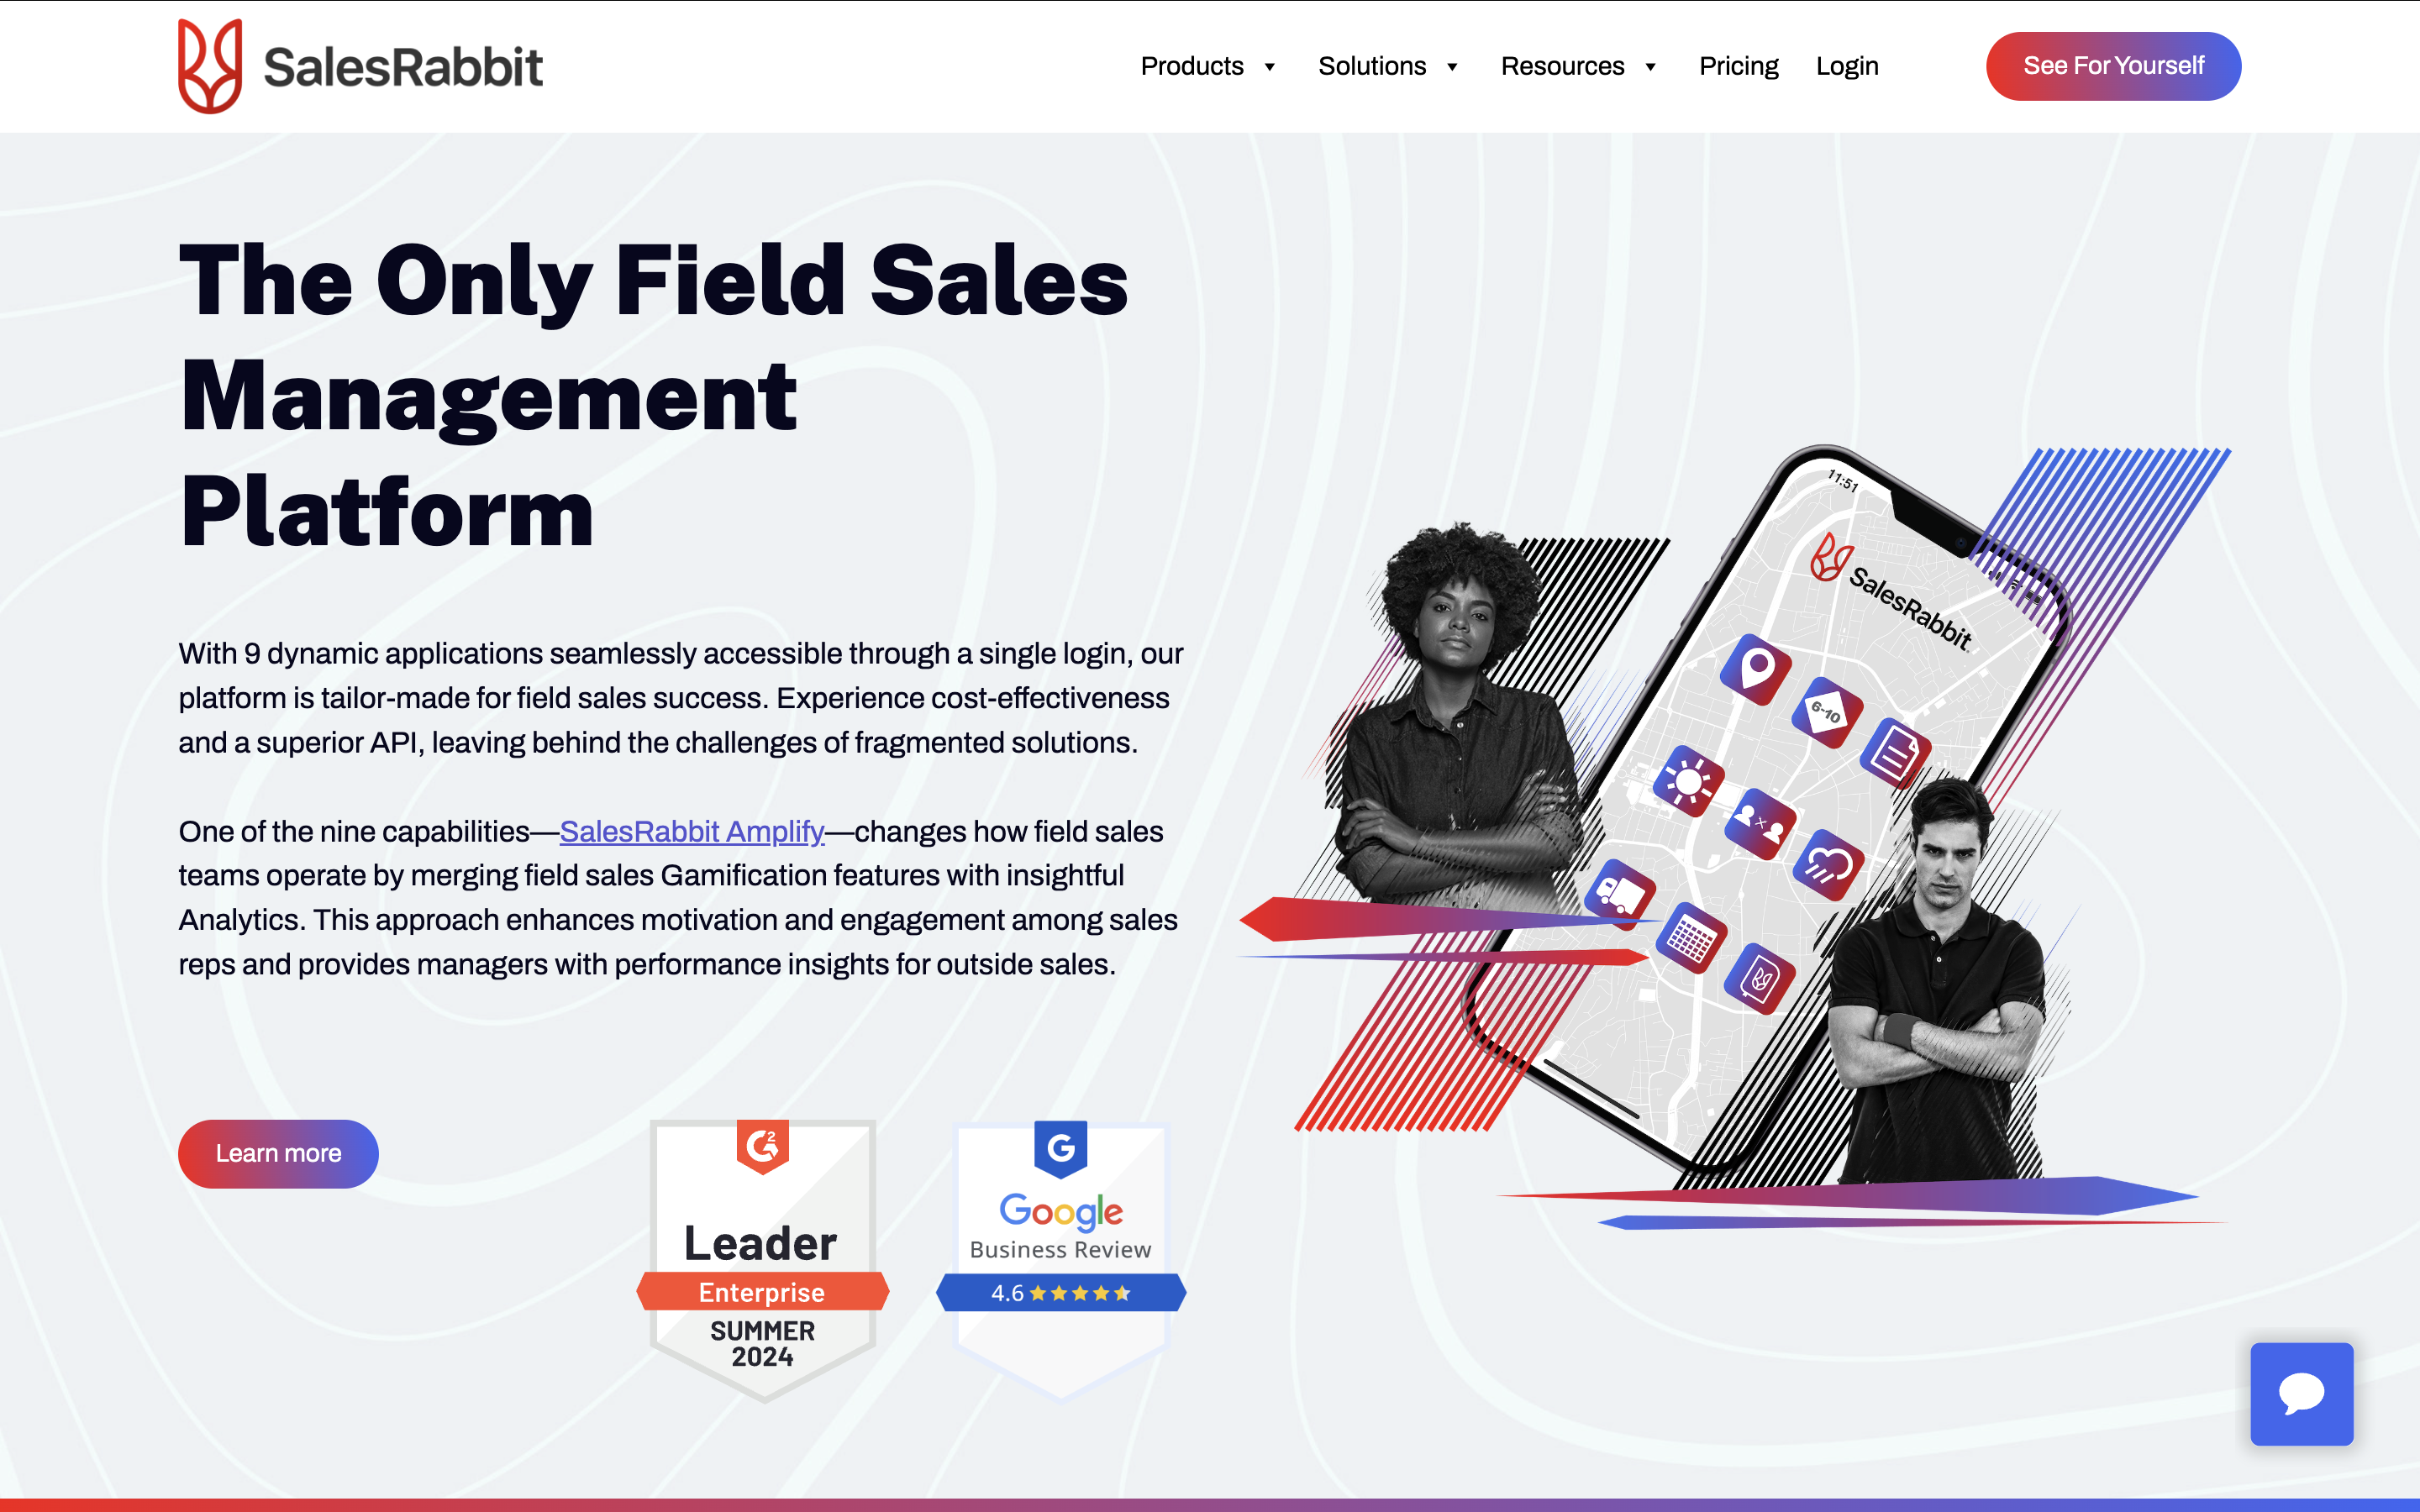Screen dimensions: 2420x1512
Task: Click the Pricing menu item
Action: click(1739, 66)
